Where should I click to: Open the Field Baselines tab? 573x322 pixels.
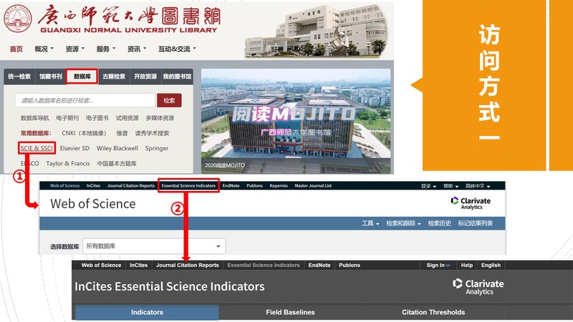286,313
